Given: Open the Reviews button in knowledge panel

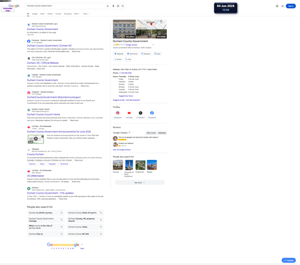Looking at the screenshot, I should [146, 54].
